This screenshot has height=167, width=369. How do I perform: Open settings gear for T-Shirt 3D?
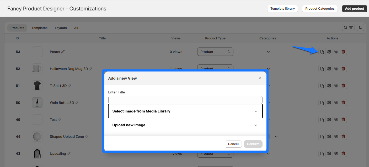tap(329, 86)
